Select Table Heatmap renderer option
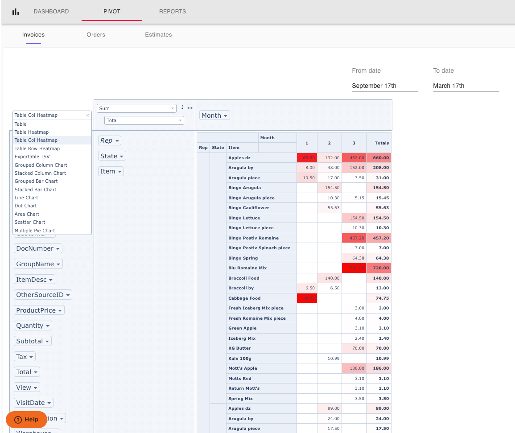 52,132
